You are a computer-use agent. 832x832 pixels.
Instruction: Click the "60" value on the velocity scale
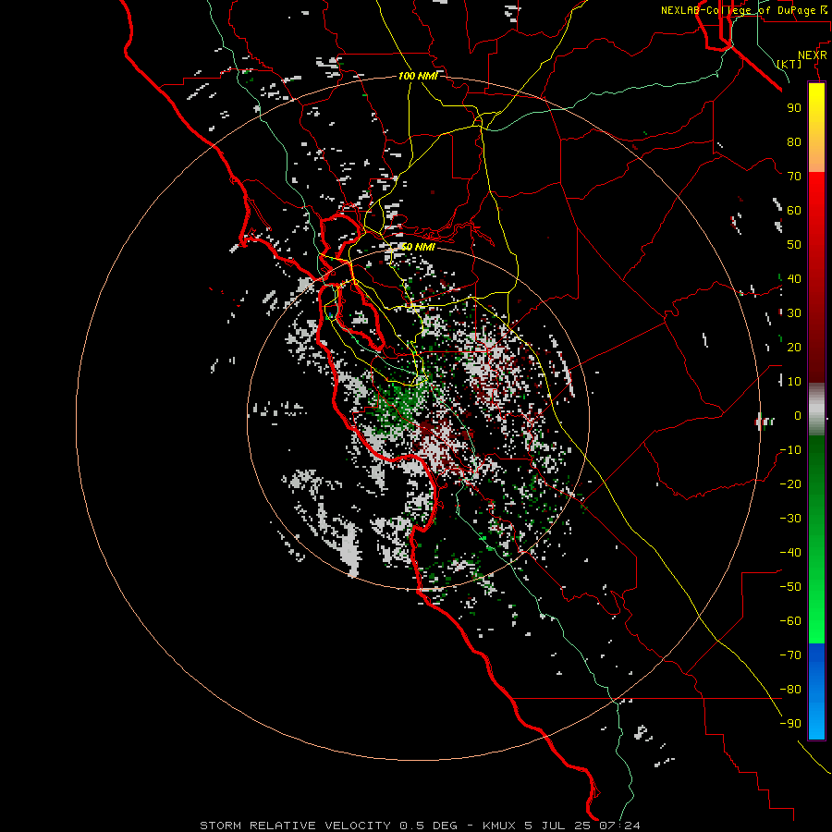coord(794,210)
